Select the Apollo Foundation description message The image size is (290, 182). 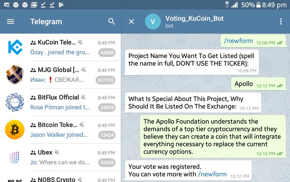(213, 136)
